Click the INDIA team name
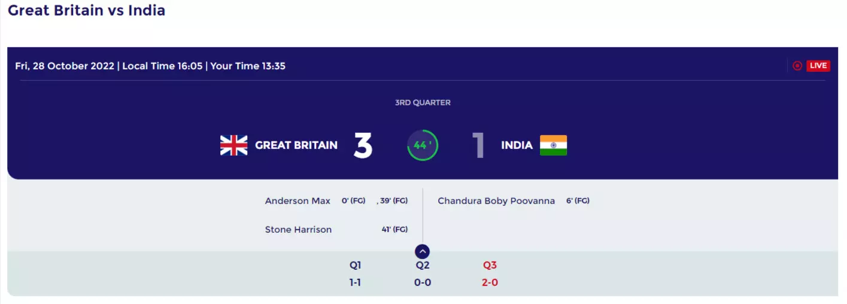 517,145
